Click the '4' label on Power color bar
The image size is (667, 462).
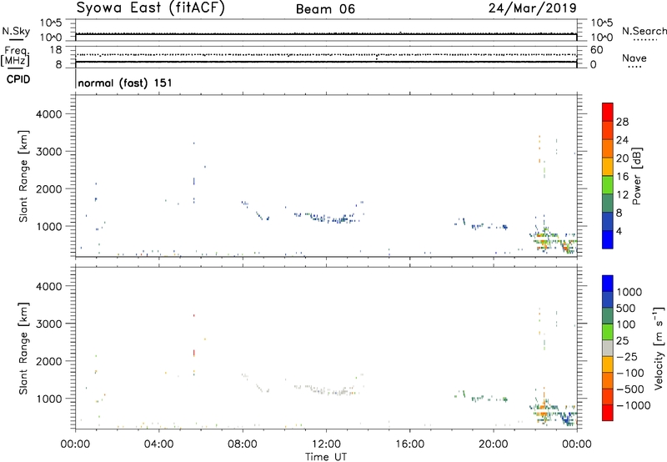coord(619,231)
